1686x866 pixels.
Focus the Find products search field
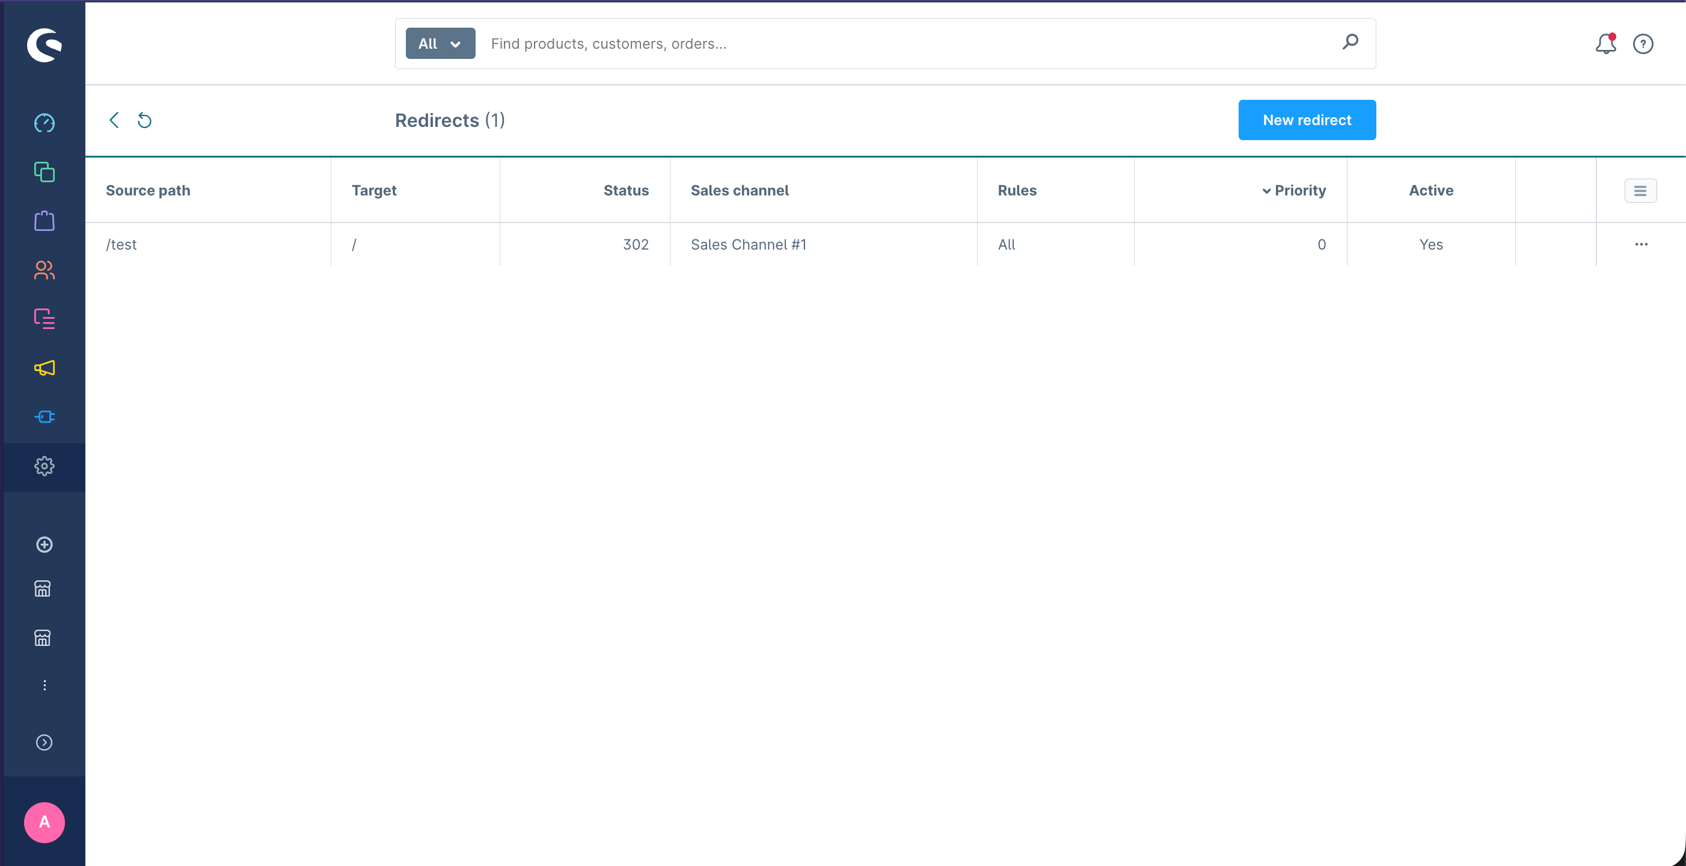tap(910, 43)
